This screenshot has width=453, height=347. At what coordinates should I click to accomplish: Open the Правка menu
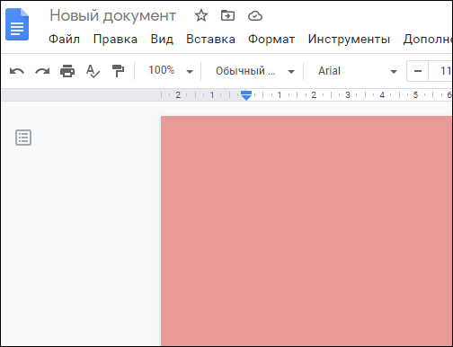point(115,40)
